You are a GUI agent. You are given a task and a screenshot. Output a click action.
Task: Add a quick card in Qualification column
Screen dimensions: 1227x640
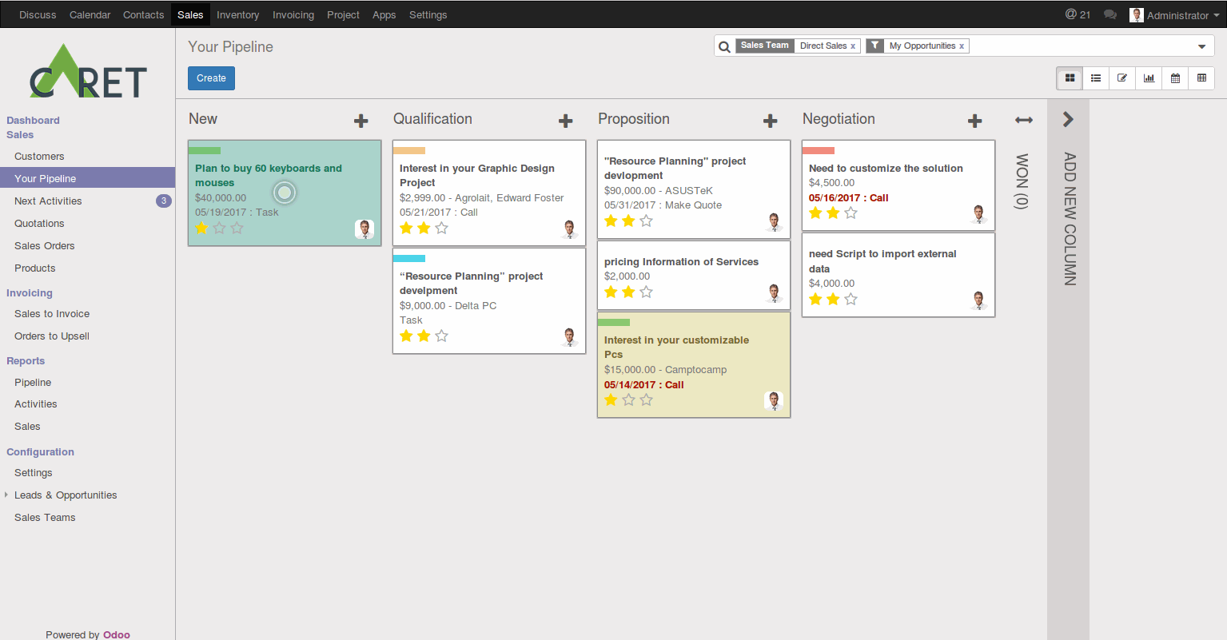coord(566,121)
